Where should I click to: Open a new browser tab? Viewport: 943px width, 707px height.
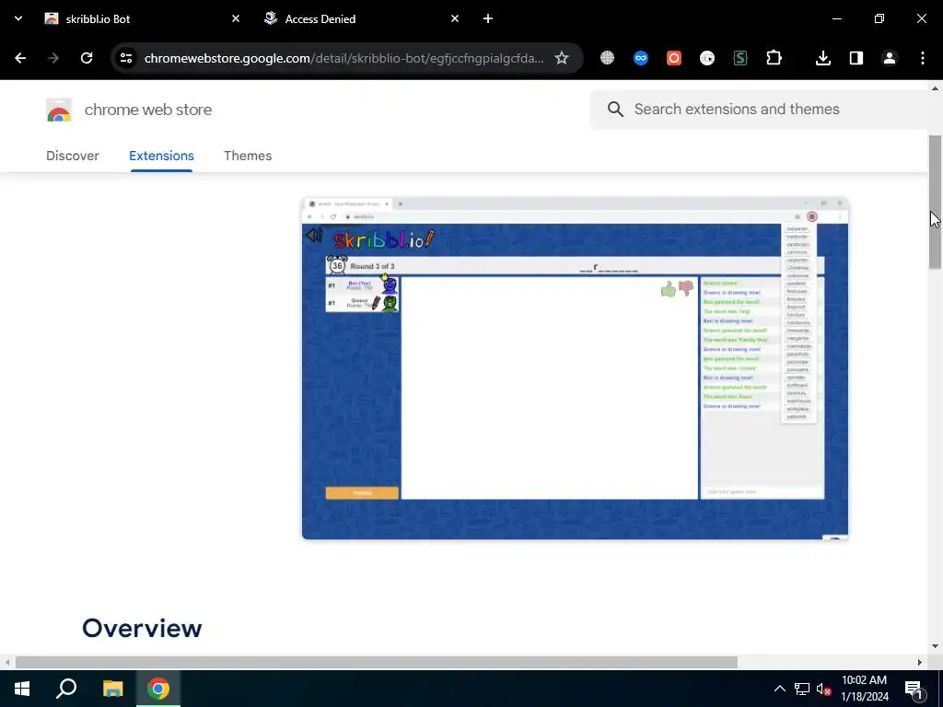488,18
